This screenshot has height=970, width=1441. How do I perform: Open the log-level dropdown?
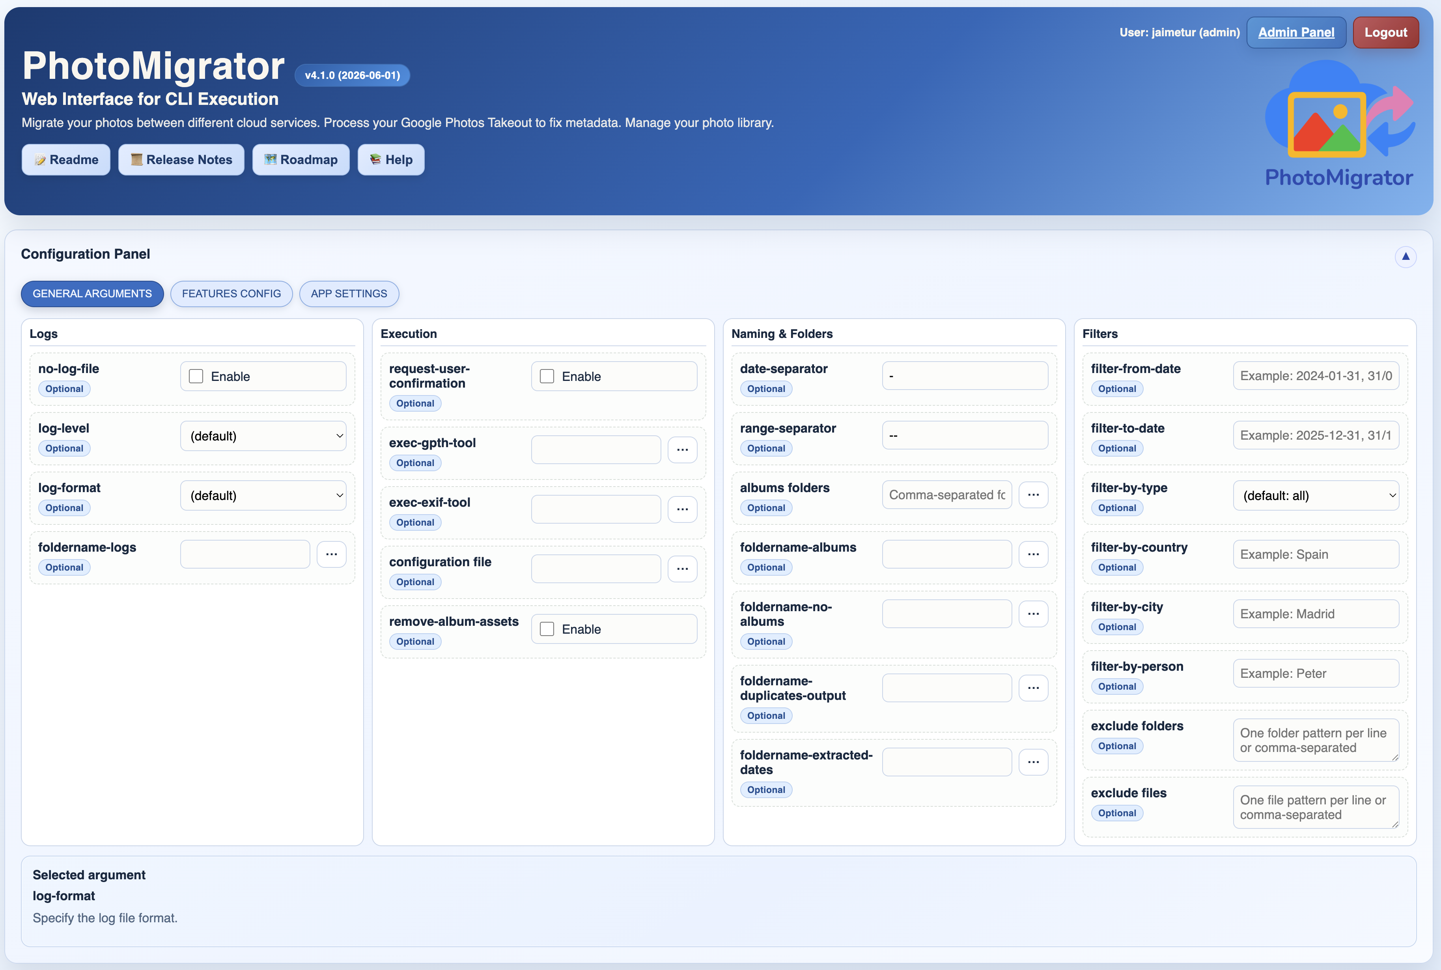point(263,436)
